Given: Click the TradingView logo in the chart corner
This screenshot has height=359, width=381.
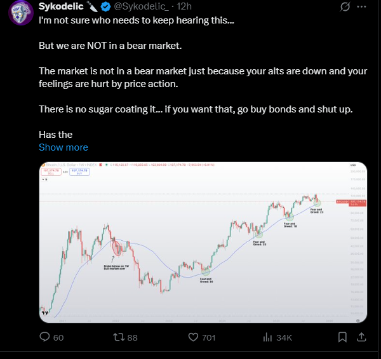Looking at the screenshot, I should [44, 313].
